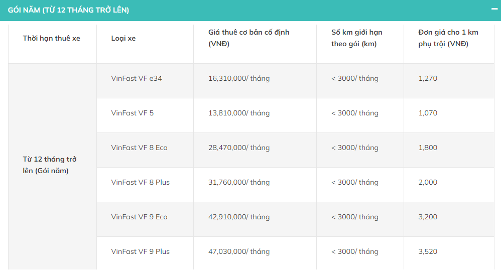Select the VinFast VF e34 cell

coord(137,78)
